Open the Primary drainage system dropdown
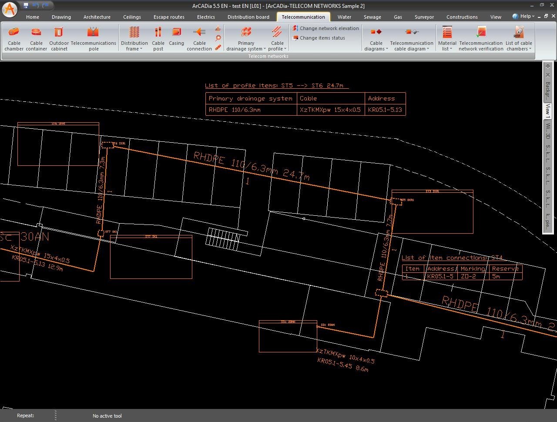This screenshot has height=422, width=557. [x=246, y=46]
